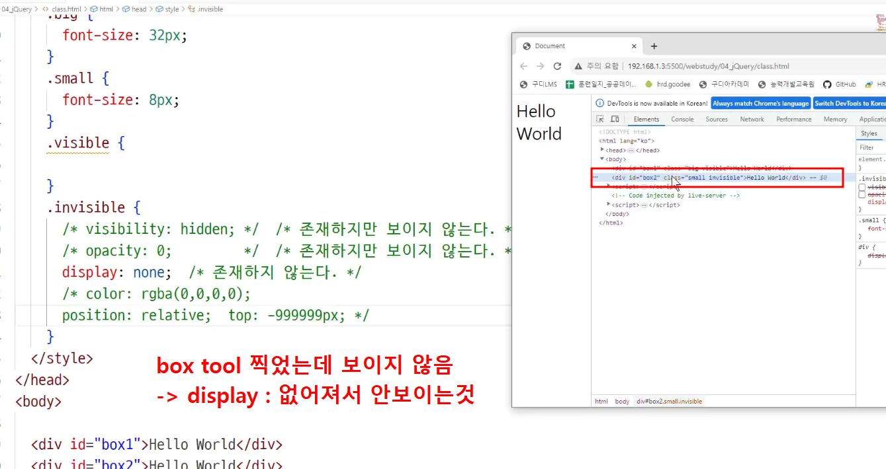Activate the inspect element picker tool
This screenshot has width=886, height=469.
pos(600,120)
